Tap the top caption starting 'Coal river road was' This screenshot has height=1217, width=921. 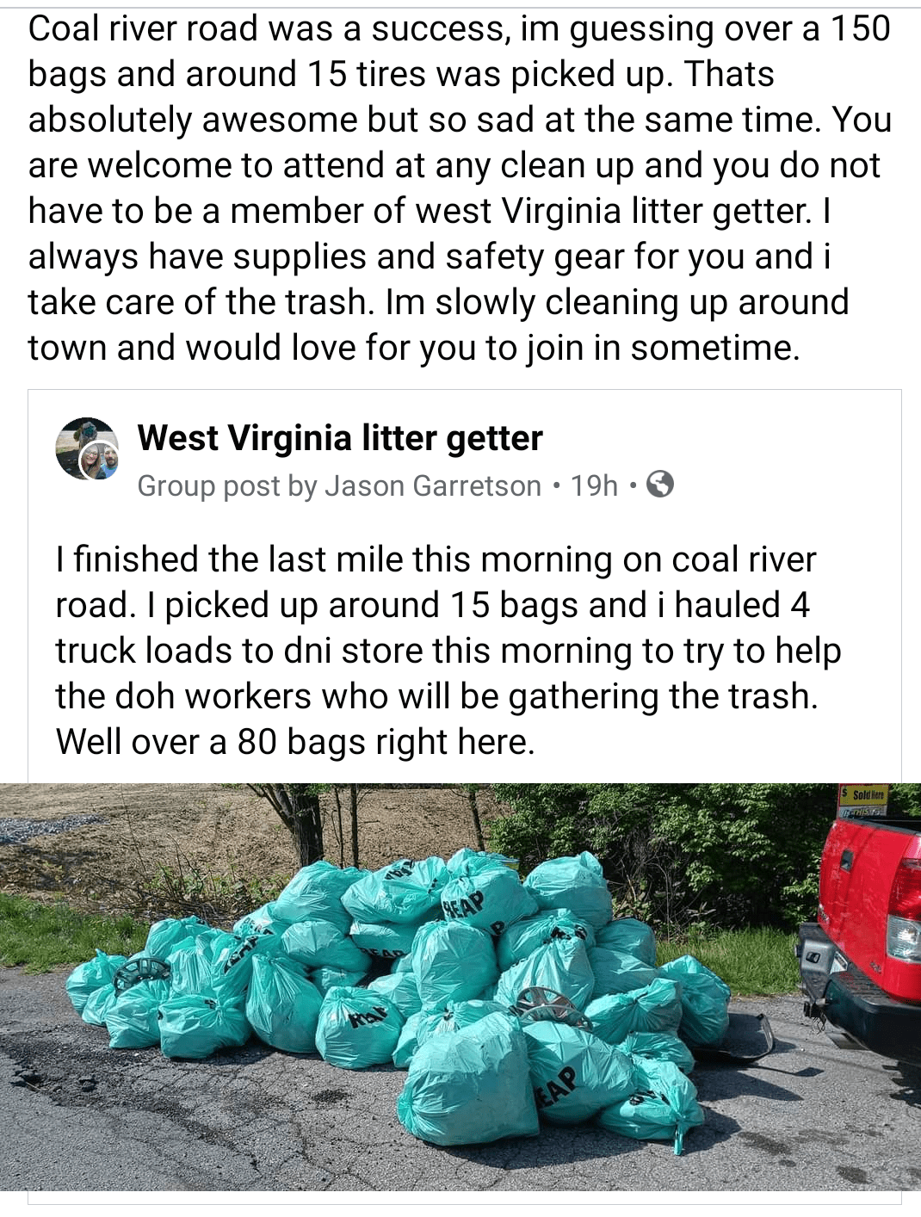pos(460,188)
